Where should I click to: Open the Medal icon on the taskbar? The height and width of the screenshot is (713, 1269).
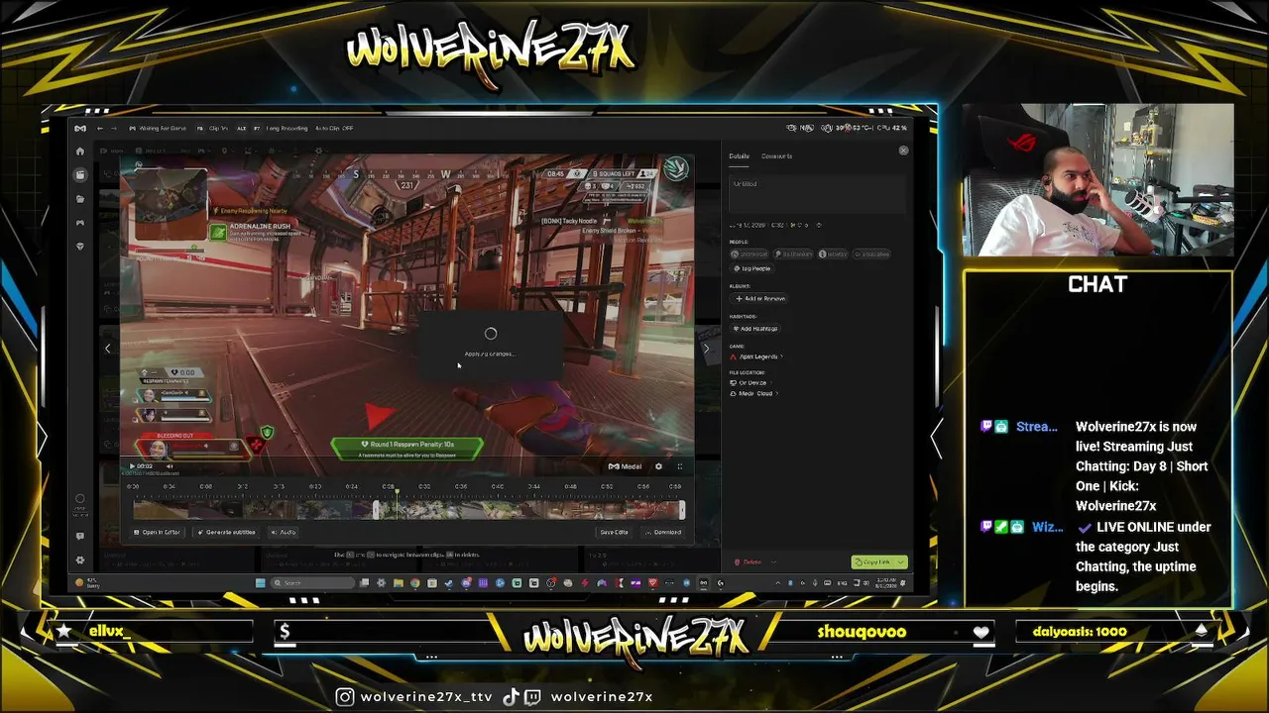click(x=703, y=582)
